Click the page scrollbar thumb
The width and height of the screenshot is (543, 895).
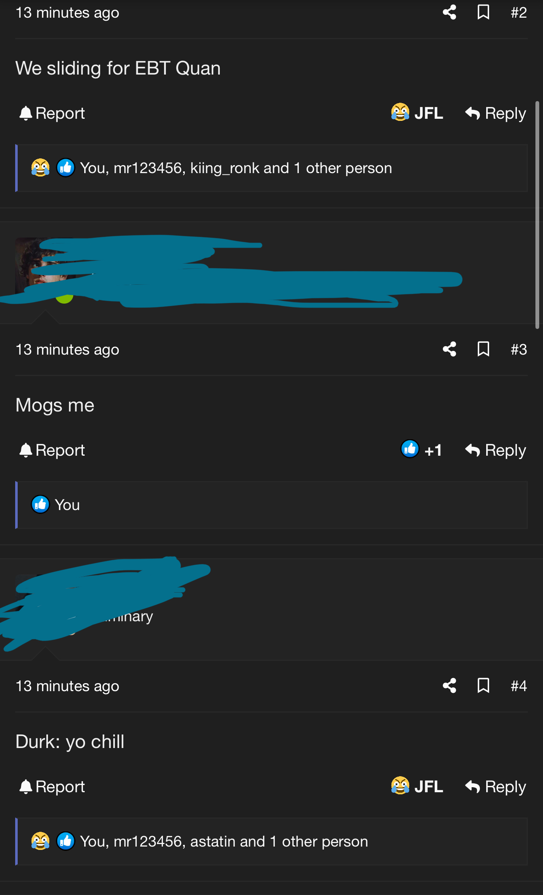[537, 215]
